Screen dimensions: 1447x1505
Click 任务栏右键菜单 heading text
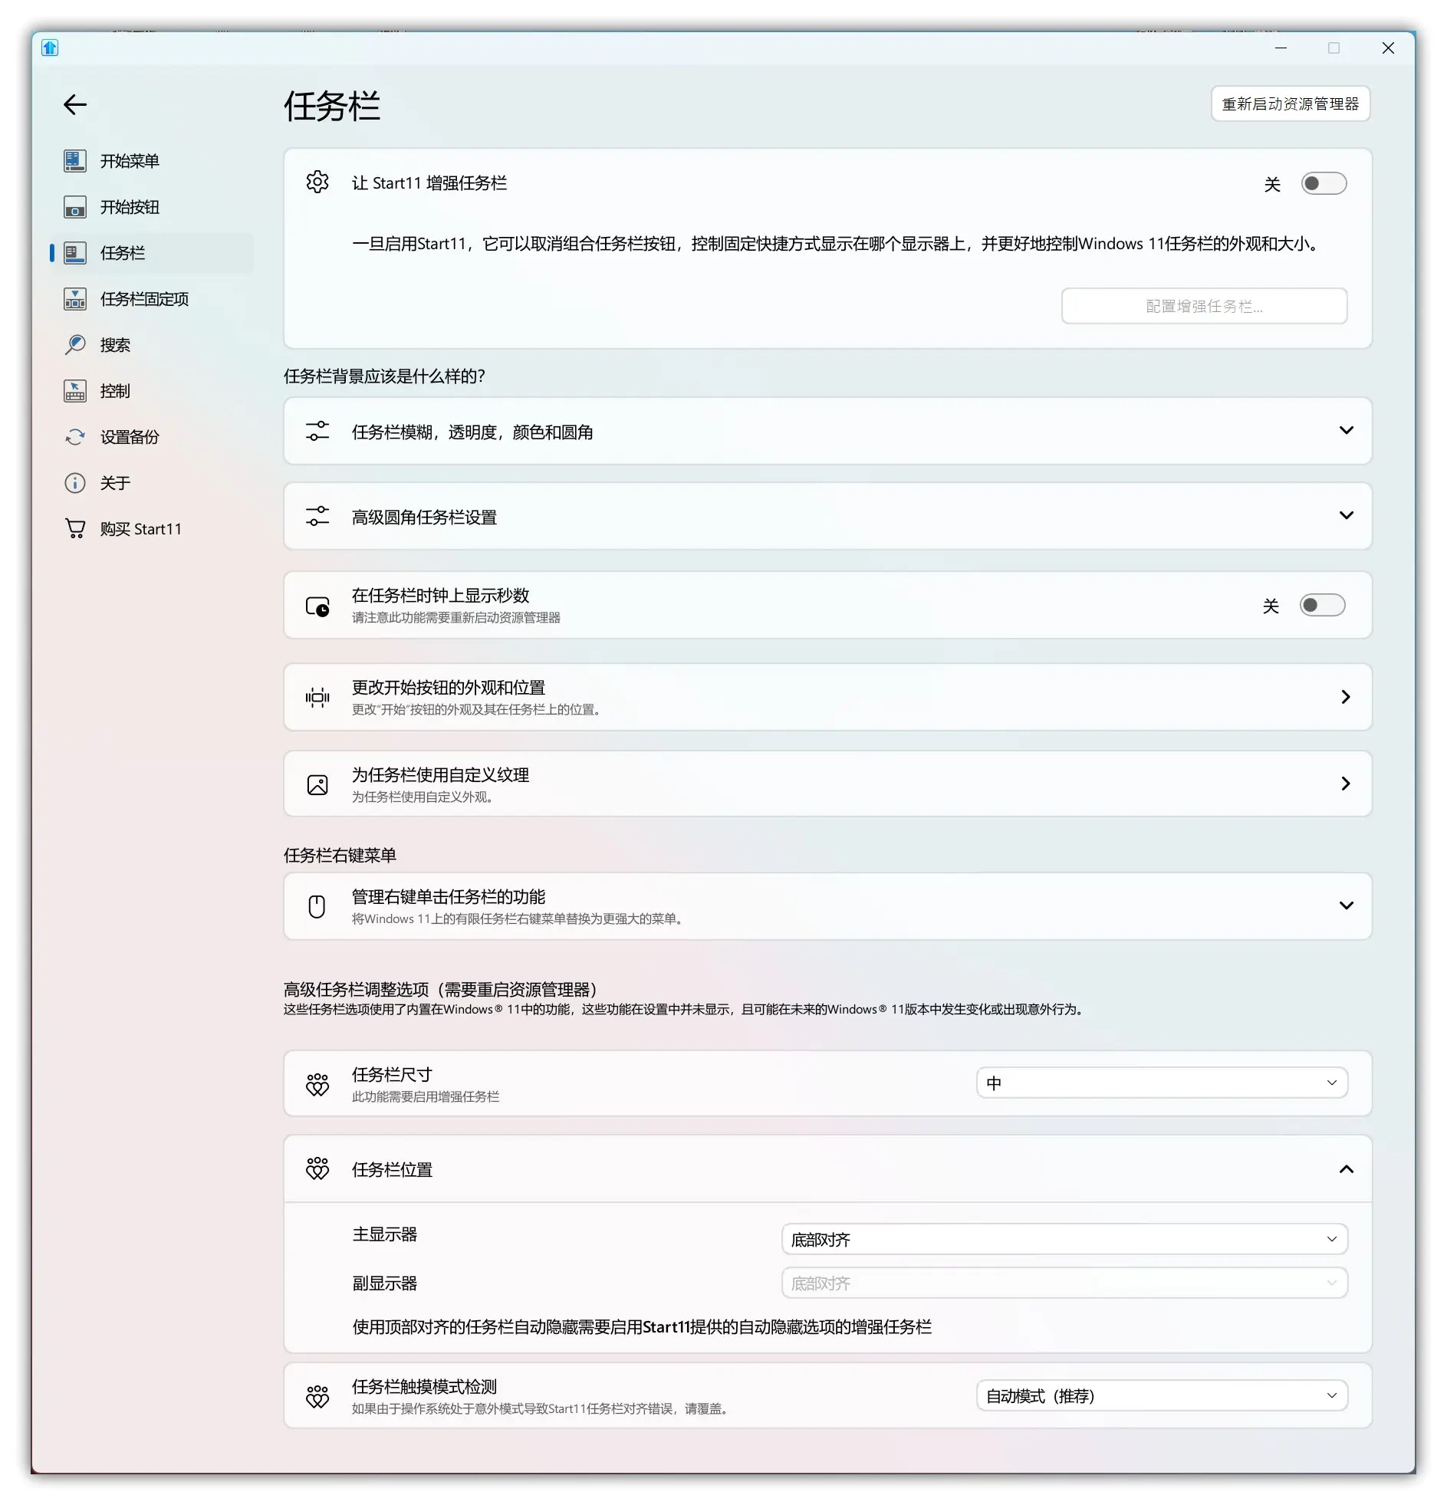click(x=340, y=855)
